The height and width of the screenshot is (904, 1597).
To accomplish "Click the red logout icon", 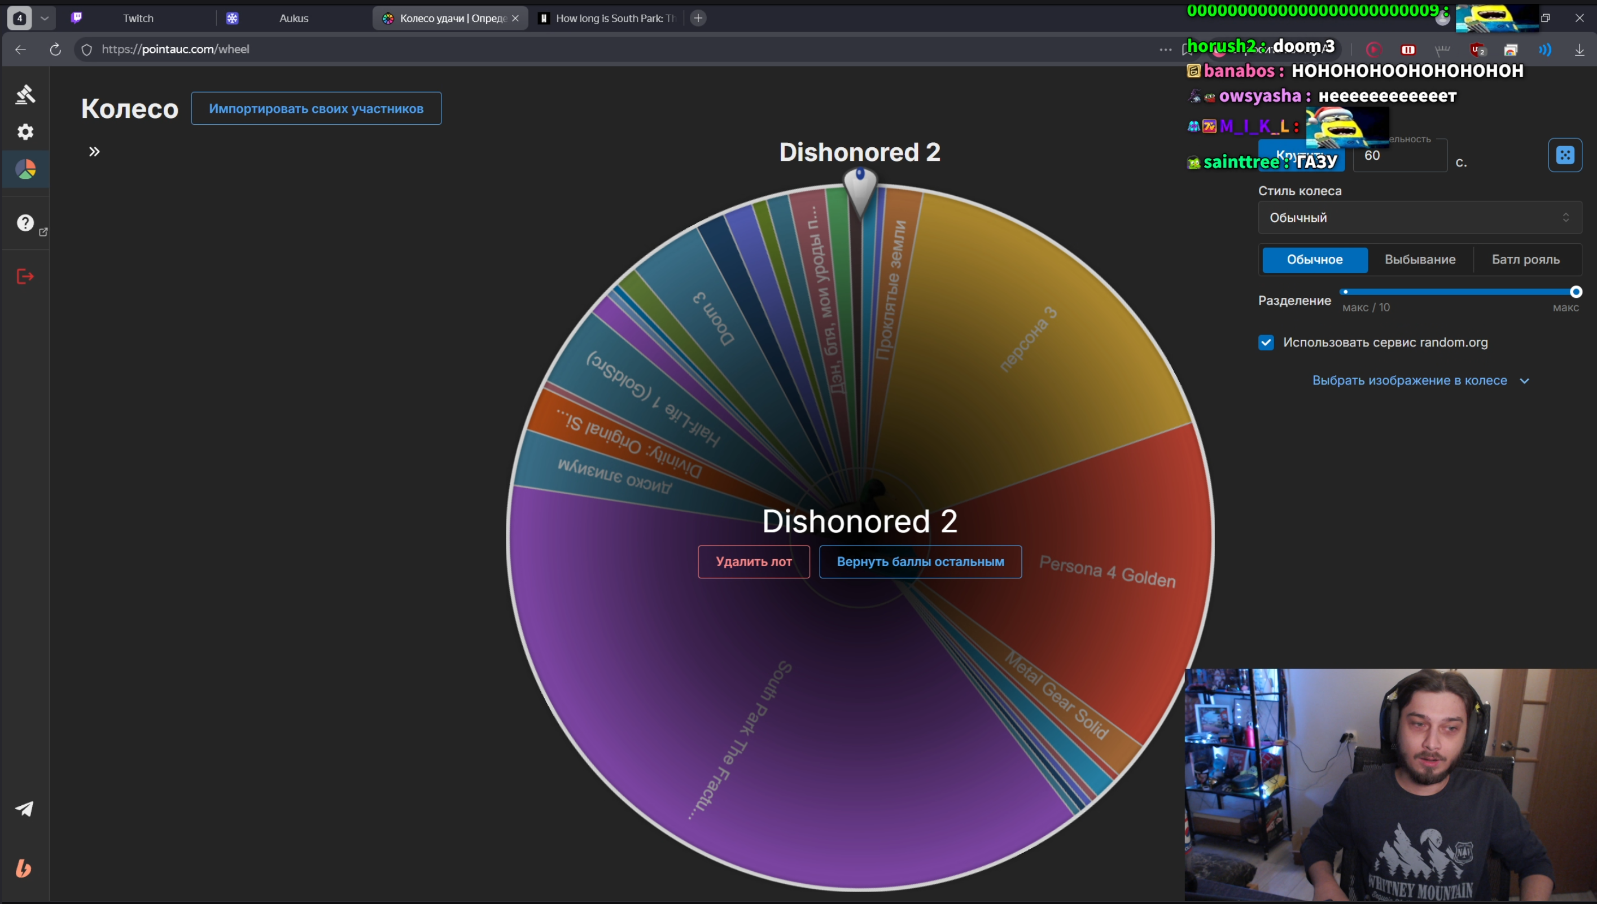I will click(25, 277).
